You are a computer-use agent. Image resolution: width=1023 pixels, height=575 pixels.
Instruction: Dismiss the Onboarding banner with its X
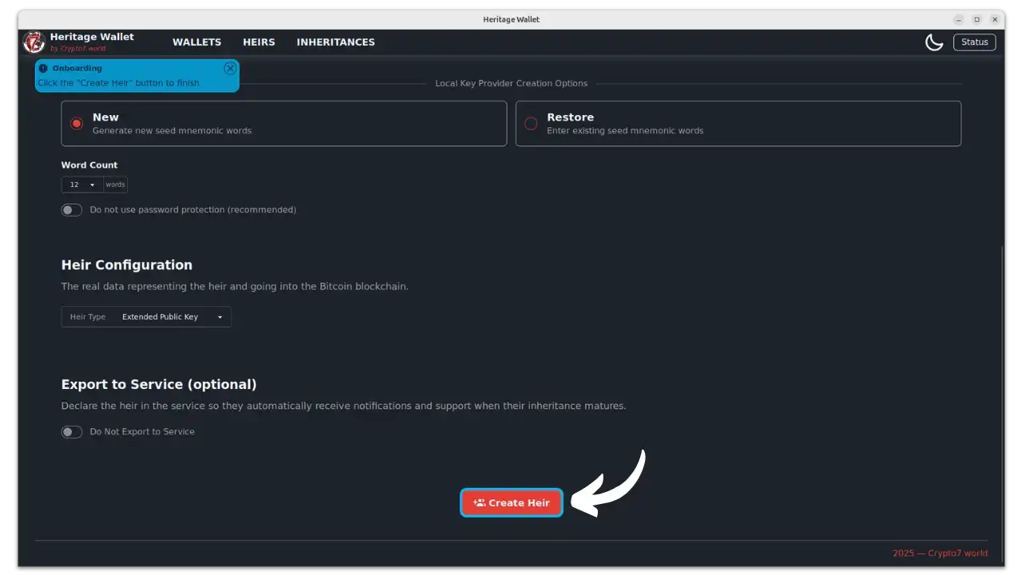click(x=230, y=68)
